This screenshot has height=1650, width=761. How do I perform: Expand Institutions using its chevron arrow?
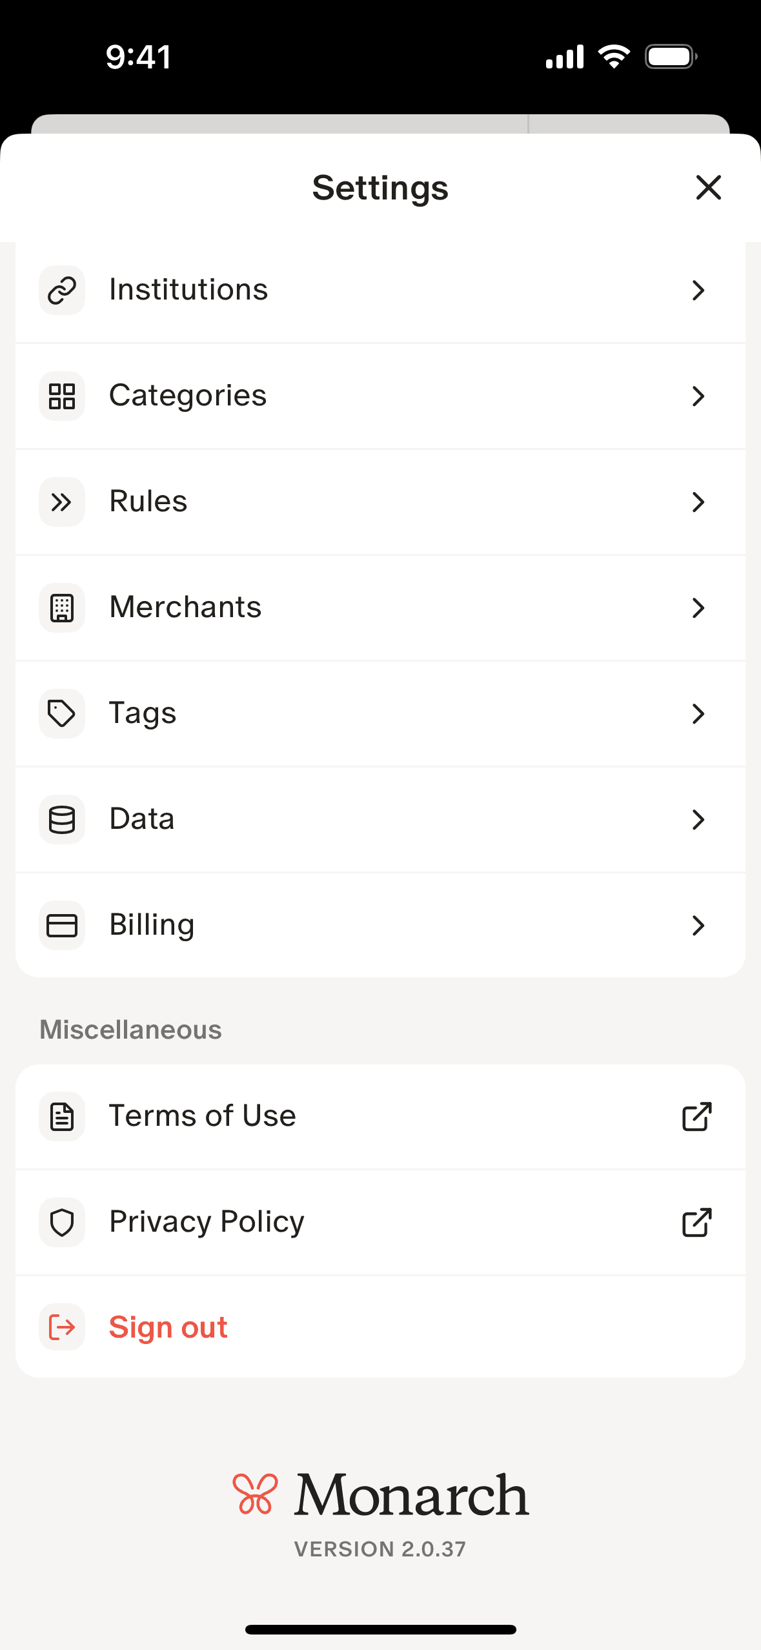[698, 290]
